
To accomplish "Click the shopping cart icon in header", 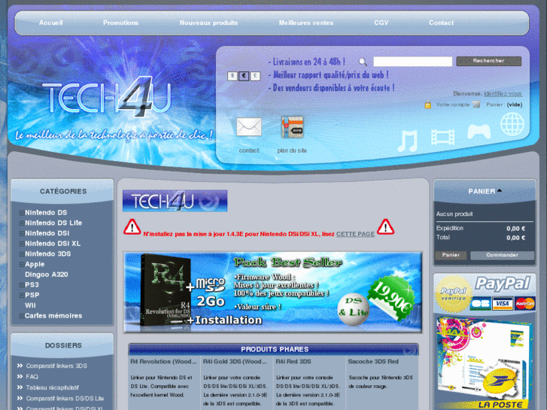I will coord(476,105).
